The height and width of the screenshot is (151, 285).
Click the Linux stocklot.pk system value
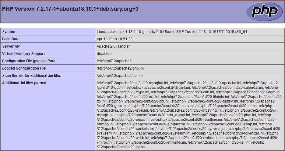(172, 32)
